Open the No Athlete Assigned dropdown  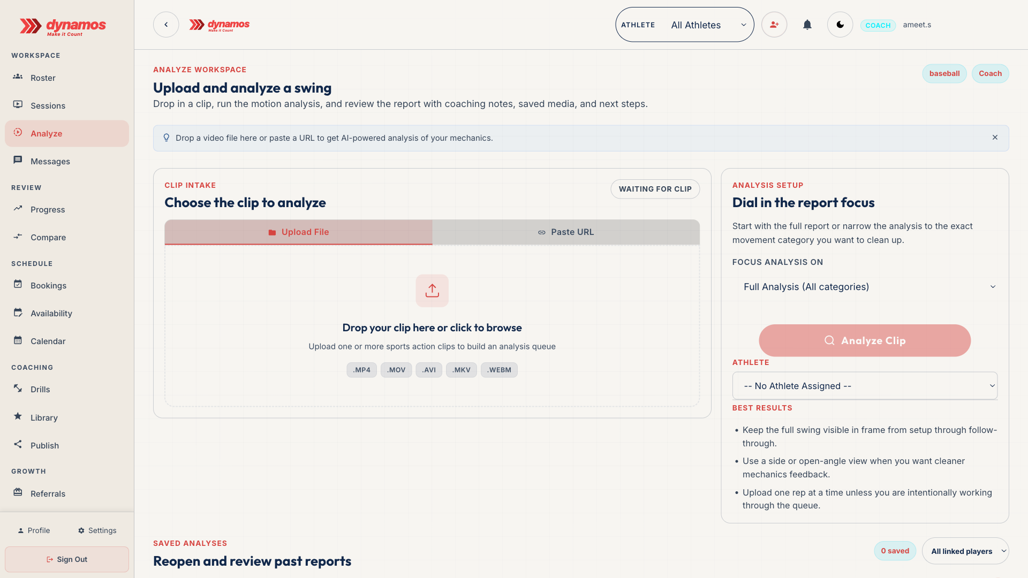coord(865,386)
